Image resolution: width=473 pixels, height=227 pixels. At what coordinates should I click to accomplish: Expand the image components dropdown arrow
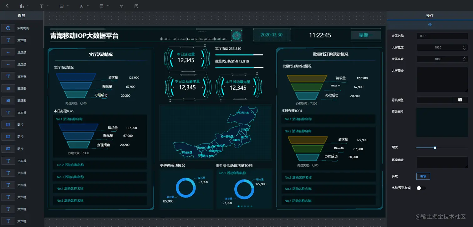tap(68, 6)
